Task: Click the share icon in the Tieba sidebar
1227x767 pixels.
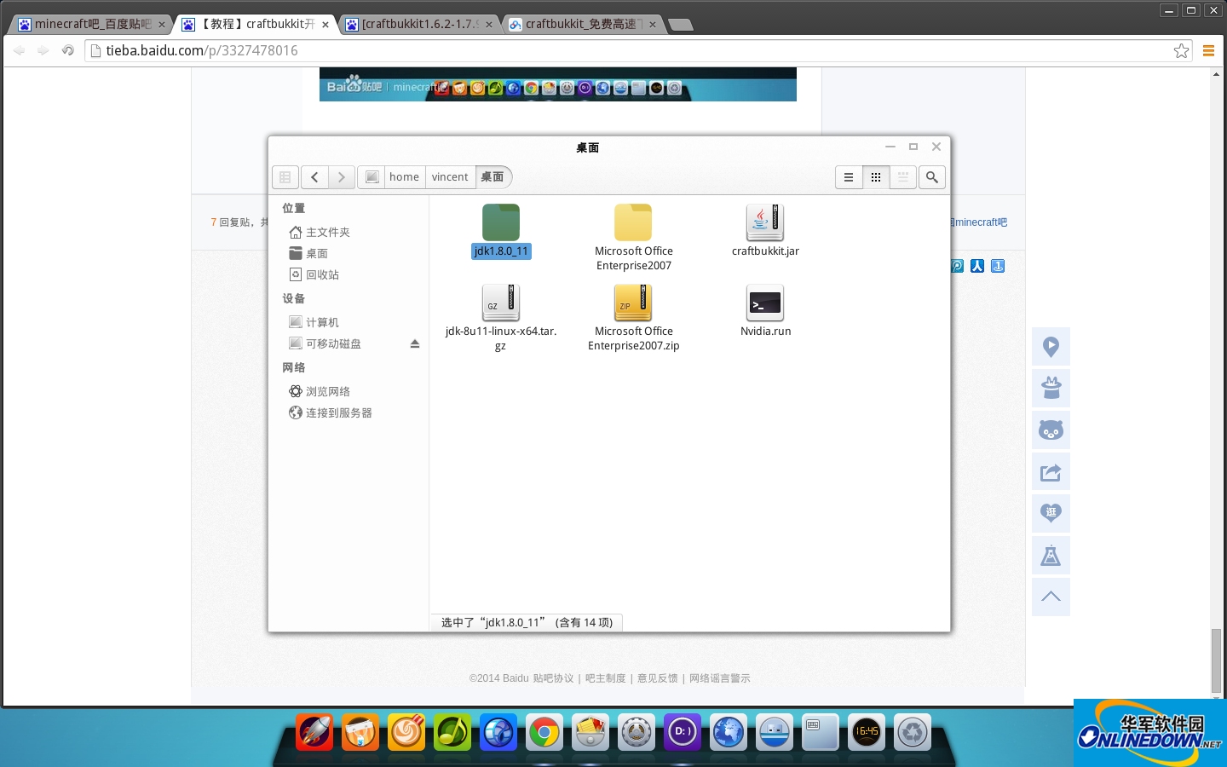Action: [x=1051, y=472]
